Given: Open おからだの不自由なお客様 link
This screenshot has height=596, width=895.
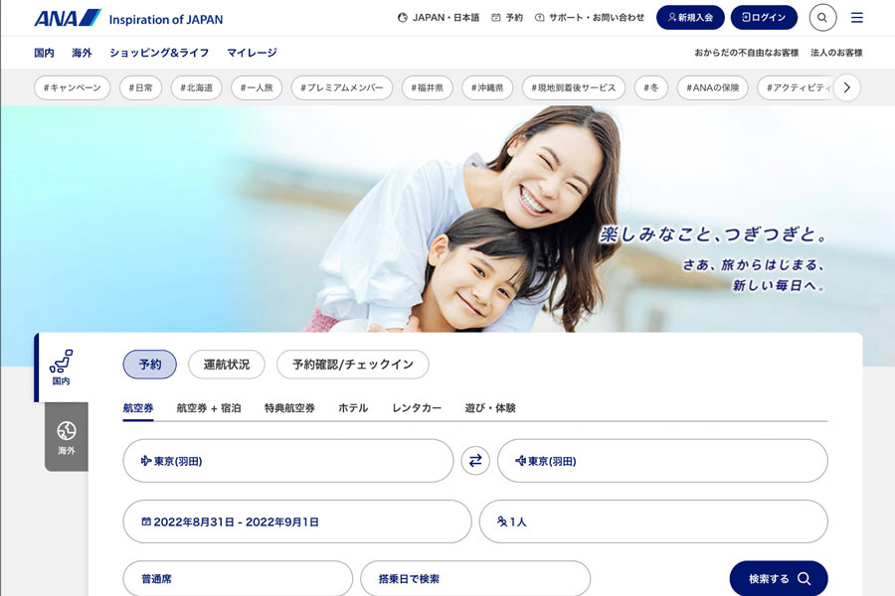Looking at the screenshot, I should 747,53.
